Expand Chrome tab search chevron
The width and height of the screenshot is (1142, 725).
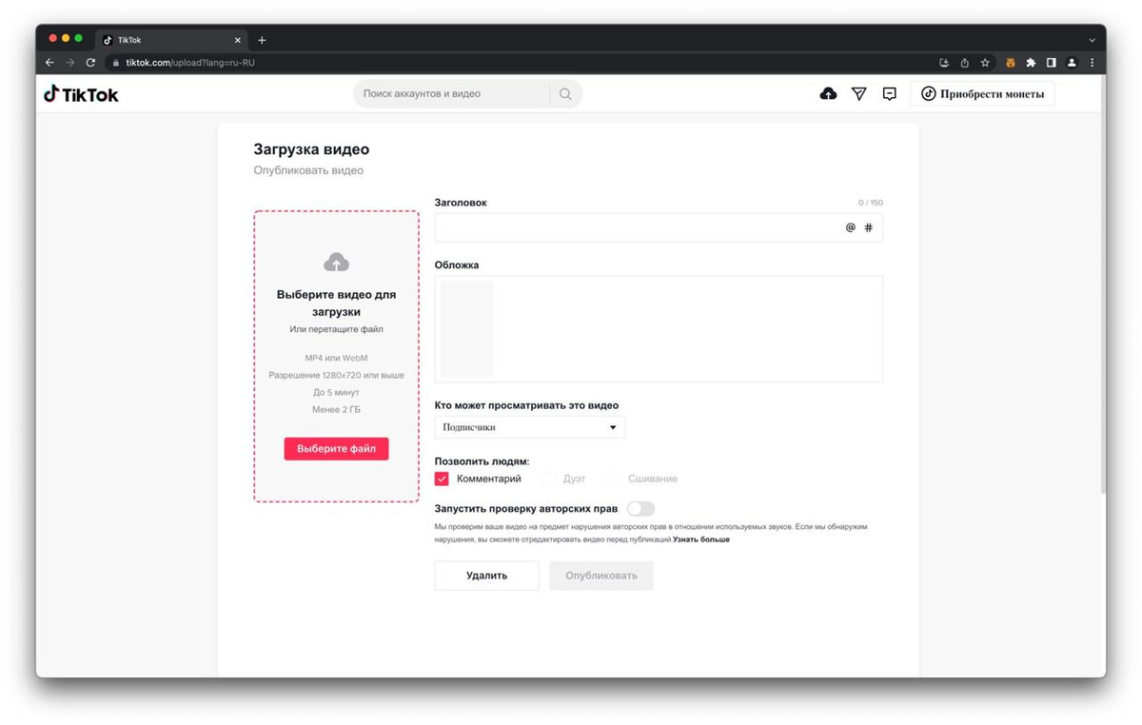click(x=1092, y=40)
